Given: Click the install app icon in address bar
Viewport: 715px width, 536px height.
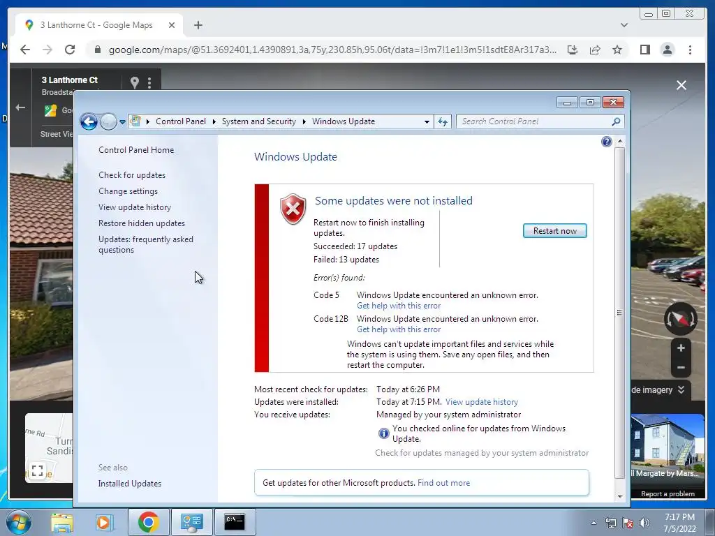Looking at the screenshot, I should (x=573, y=50).
